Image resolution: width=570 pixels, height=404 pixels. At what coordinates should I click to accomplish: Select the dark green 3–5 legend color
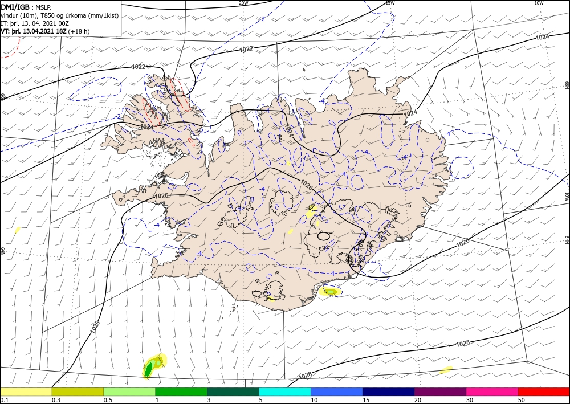click(x=233, y=391)
